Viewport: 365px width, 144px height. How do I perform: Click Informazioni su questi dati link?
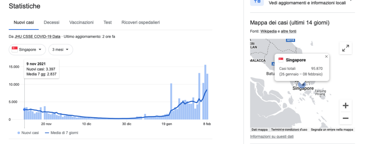(x=272, y=137)
